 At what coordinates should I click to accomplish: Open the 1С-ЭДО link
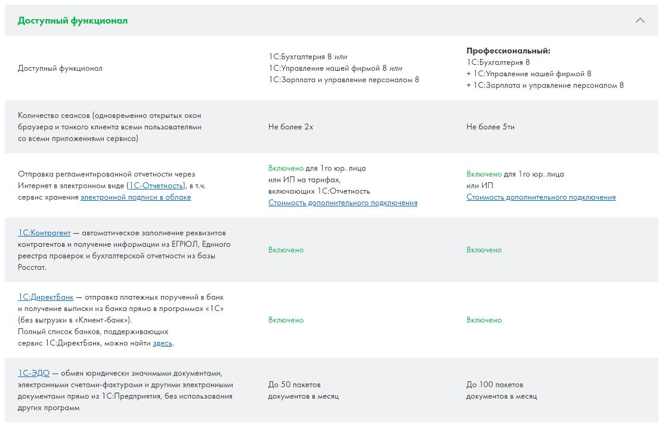[x=34, y=374]
